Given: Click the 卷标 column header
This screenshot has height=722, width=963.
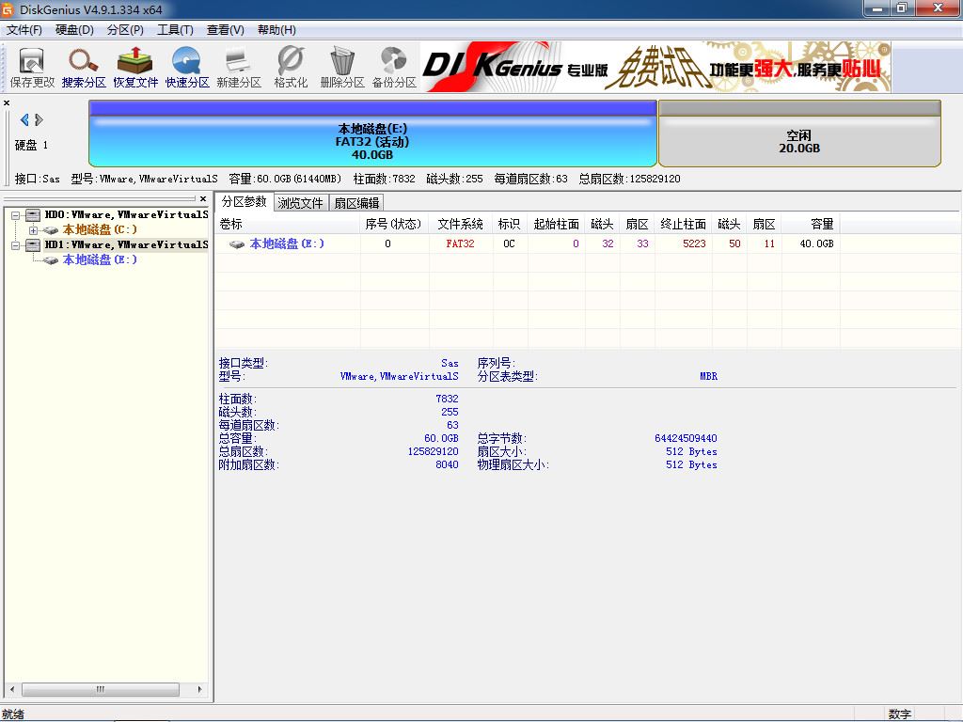Looking at the screenshot, I should [x=287, y=224].
